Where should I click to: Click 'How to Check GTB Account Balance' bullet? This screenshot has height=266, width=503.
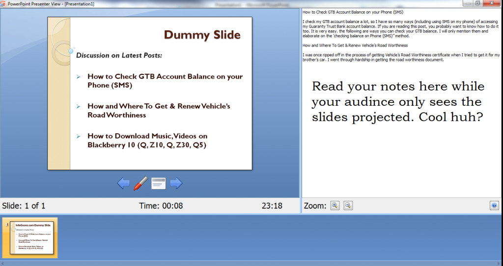(165, 81)
